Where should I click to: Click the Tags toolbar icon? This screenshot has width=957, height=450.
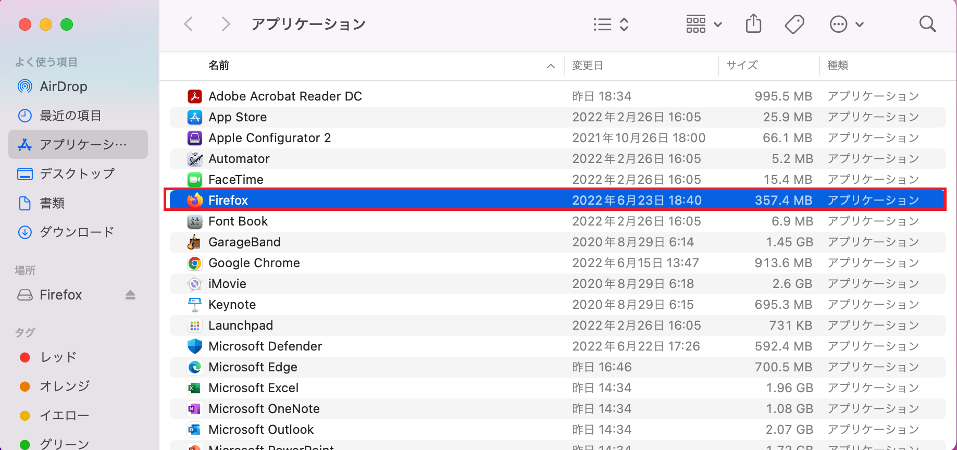(x=794, y=24)
